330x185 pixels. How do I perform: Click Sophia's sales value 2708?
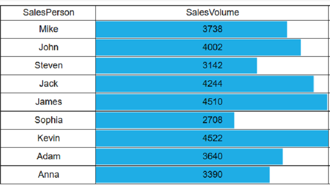(212, 120)
